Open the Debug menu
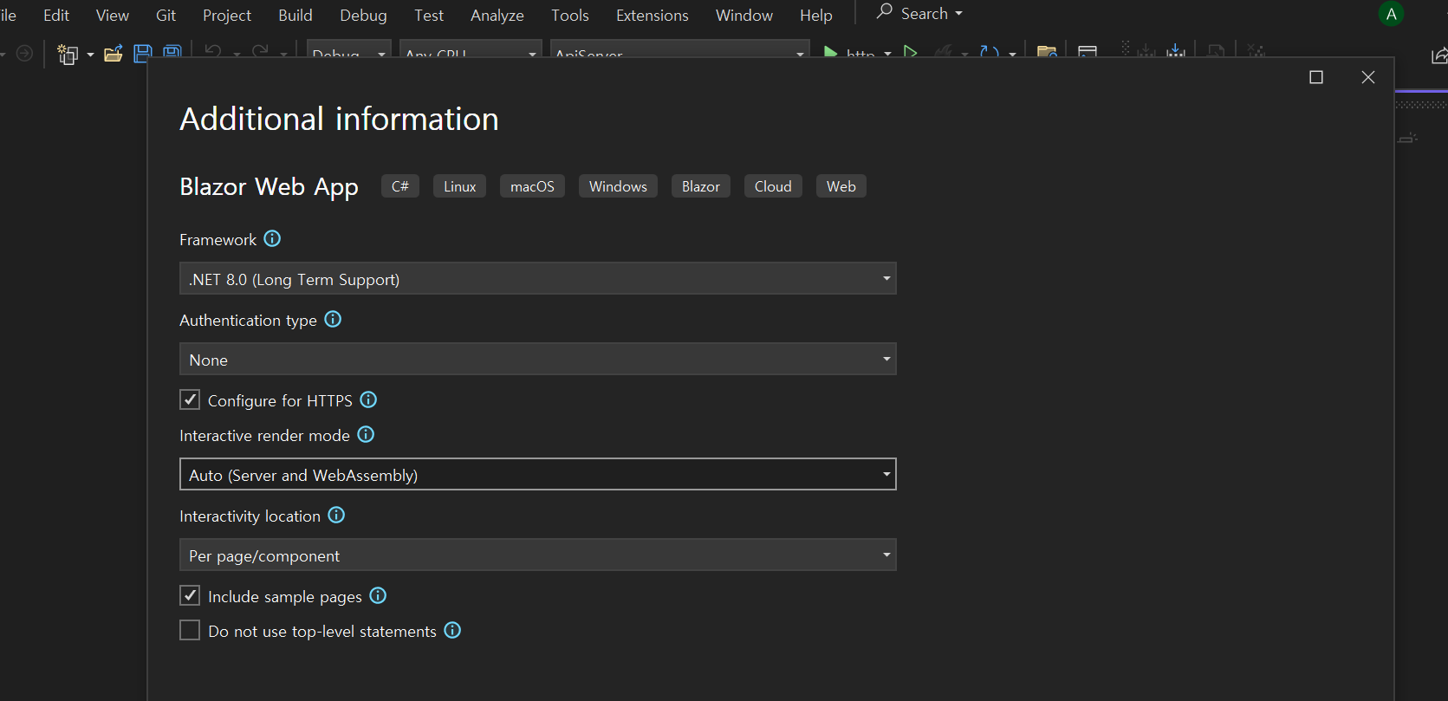 tap(363, 16)
